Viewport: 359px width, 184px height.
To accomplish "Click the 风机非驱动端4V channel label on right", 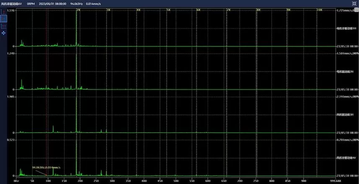I will coord(346,158).
